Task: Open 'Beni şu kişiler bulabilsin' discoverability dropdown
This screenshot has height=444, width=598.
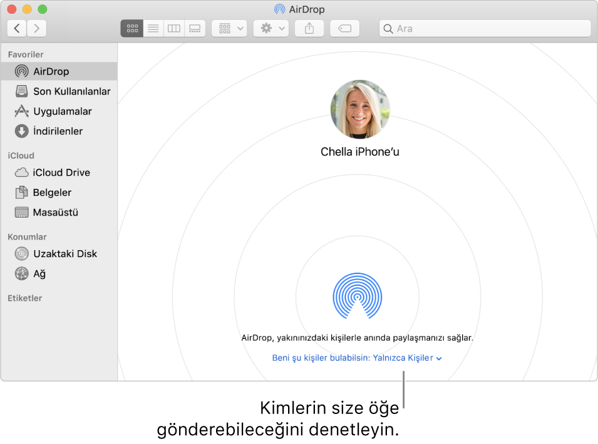Action: click(x=357, y=358)
